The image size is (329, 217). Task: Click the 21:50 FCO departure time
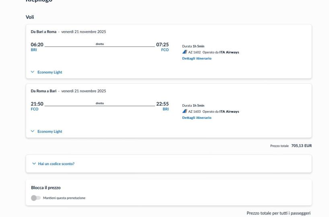click(x=37, y=104)
